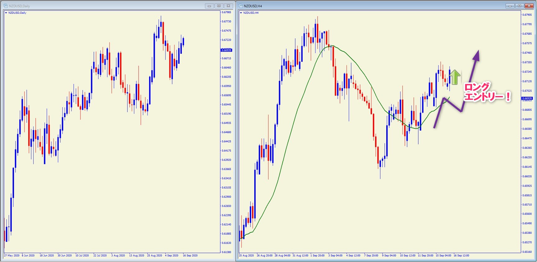
Task: Click the NZDUSD,Daily window chart icon
Action: click(5, 6)
